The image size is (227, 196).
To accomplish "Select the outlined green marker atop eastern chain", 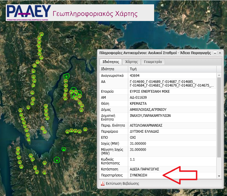I will [x=67, y=76].
